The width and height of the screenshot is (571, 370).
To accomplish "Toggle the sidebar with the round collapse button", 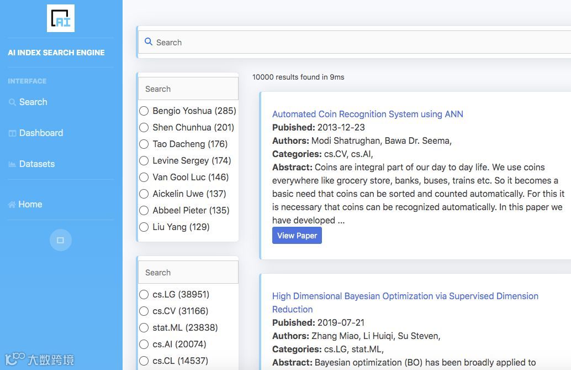I will click(x=60, y=240).
